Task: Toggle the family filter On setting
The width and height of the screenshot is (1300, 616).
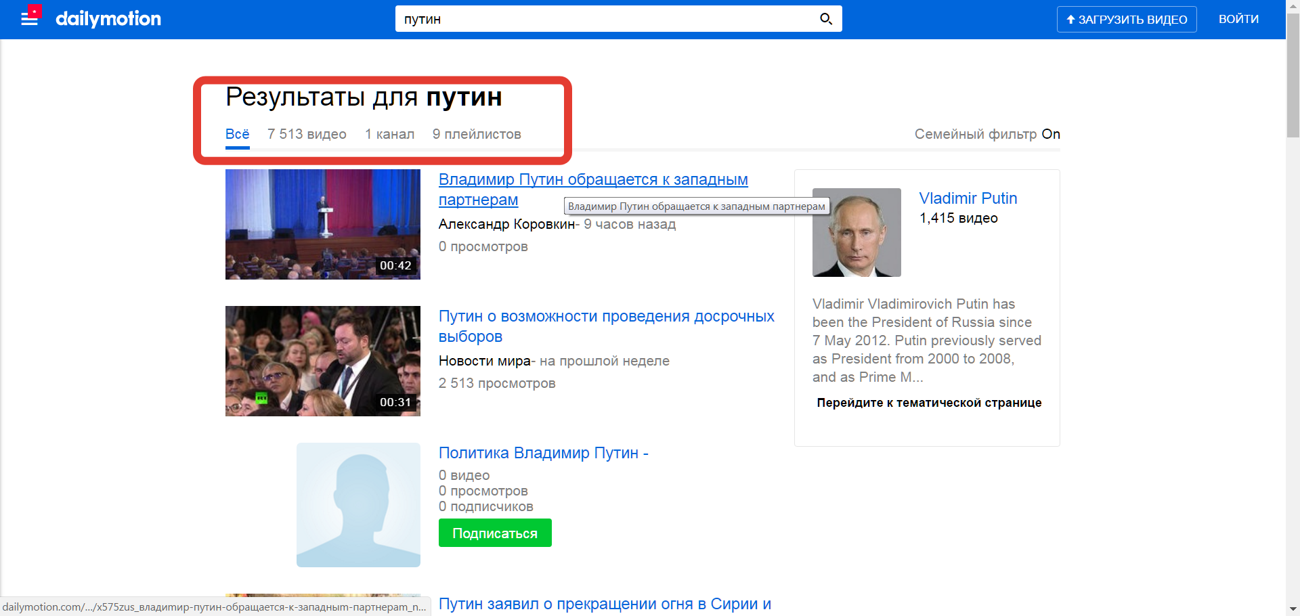Action: pos(1050,134)
